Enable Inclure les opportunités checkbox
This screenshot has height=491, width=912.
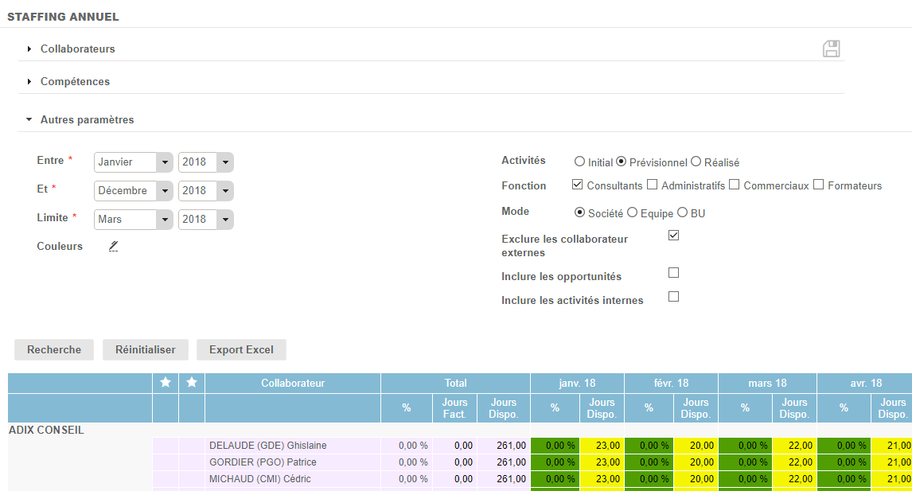[673, 273]
